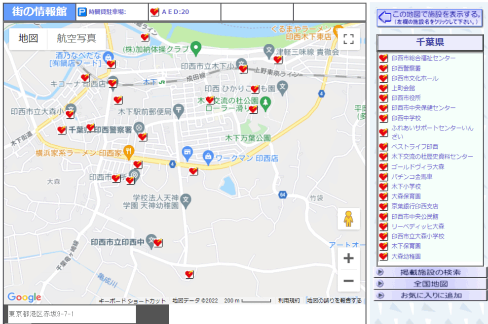488x324 pixels.
Task: Click 横浜家系ラーメン 印西家 restaurant pin
Action: (128, 152)
